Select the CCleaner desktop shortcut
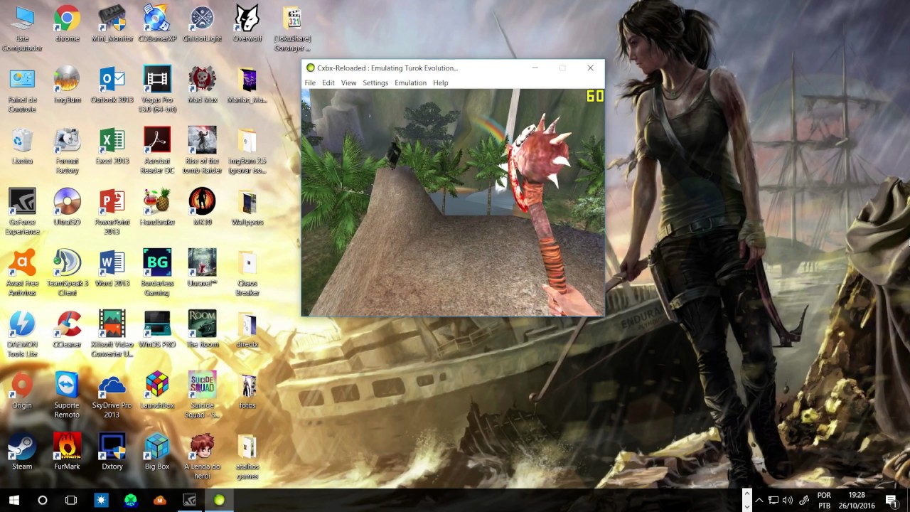 tap(67, 330)
